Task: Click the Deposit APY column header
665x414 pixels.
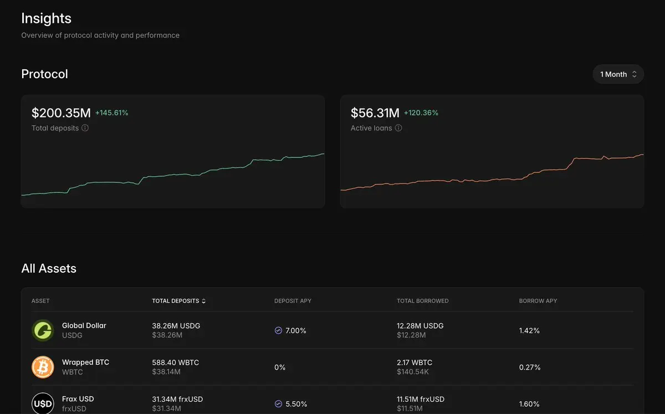Action: [293, 301]
